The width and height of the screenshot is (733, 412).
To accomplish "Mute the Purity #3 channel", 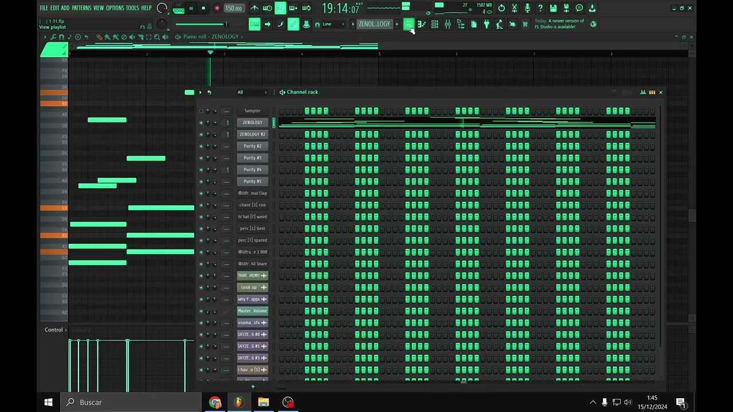I will pos(201,158).
